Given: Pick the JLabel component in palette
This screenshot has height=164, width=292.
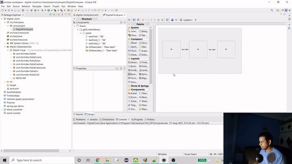Looking at the screenshot, I should (133, 93).
